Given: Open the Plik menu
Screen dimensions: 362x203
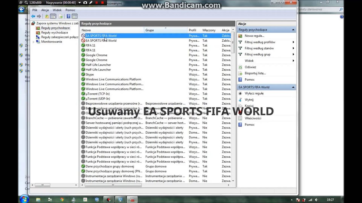Looking at the screenshot, I should 35,10.
